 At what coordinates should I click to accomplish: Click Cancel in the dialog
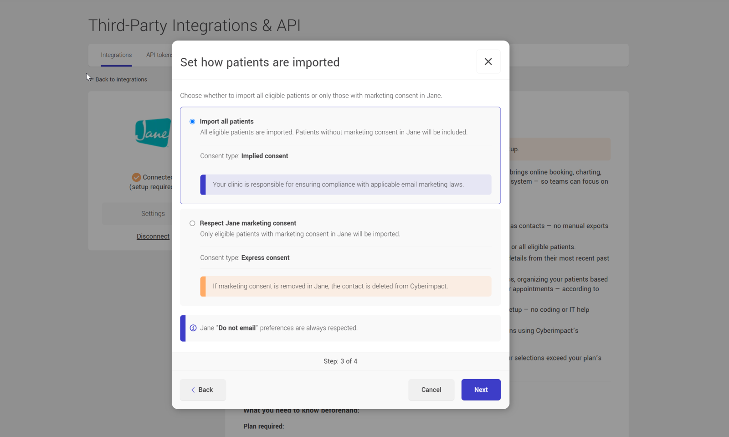431,390
